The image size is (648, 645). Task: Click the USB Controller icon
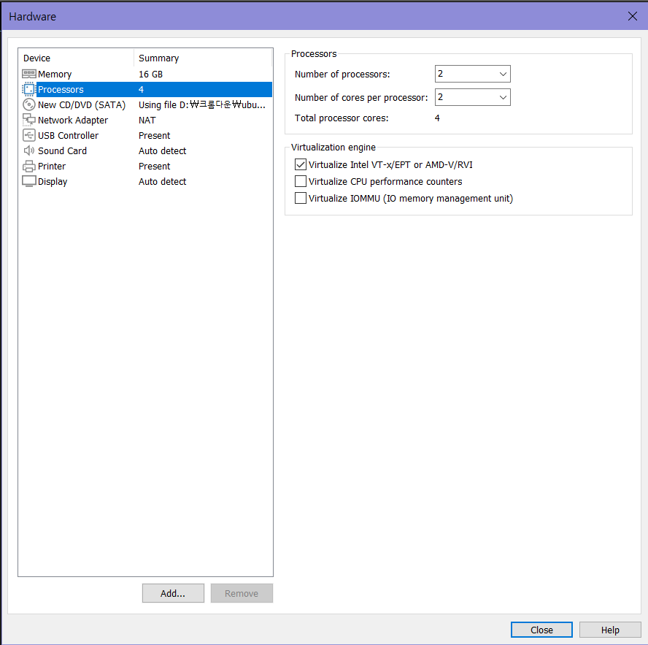(x=29, y=135)
